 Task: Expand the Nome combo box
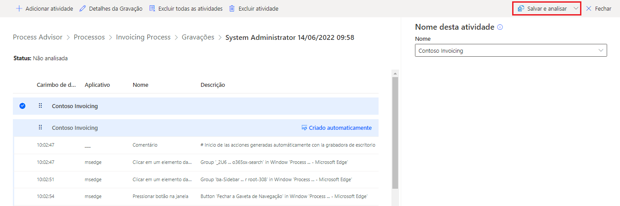601,51
